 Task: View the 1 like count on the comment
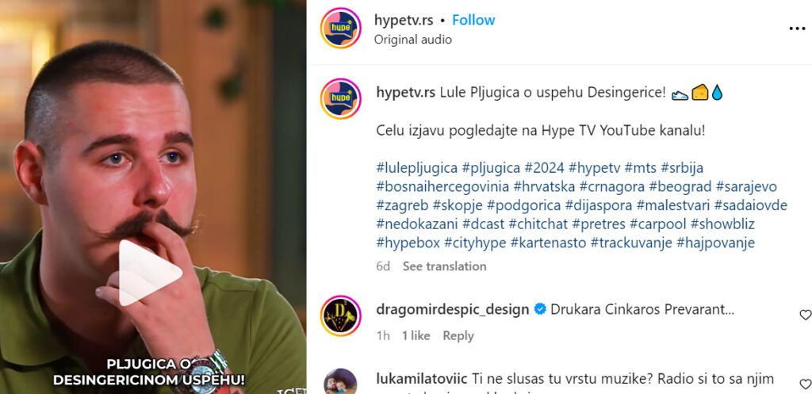point(416,335)
